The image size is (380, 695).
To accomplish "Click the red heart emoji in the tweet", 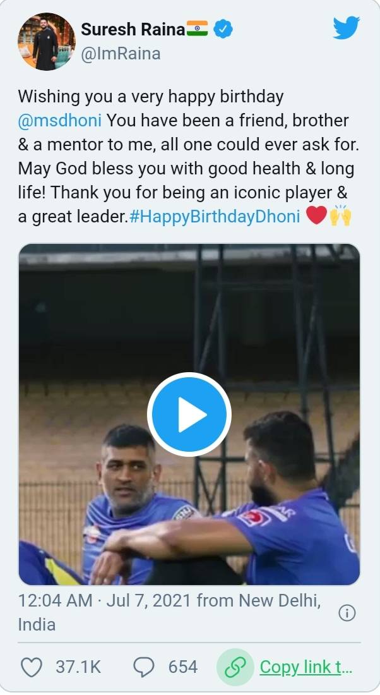I will (x=316, y=216).
